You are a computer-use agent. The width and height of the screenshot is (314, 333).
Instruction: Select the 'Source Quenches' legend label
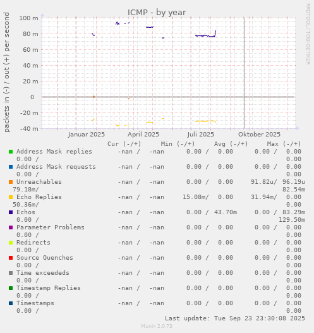(45, 258)
